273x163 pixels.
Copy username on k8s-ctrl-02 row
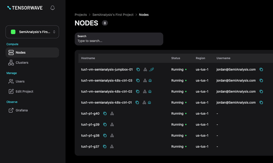pos(261,92)
